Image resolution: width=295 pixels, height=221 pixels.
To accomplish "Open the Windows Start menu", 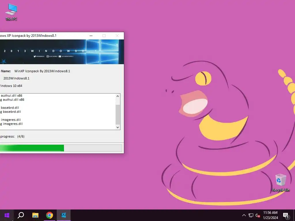I will click(x=7, y=215).
